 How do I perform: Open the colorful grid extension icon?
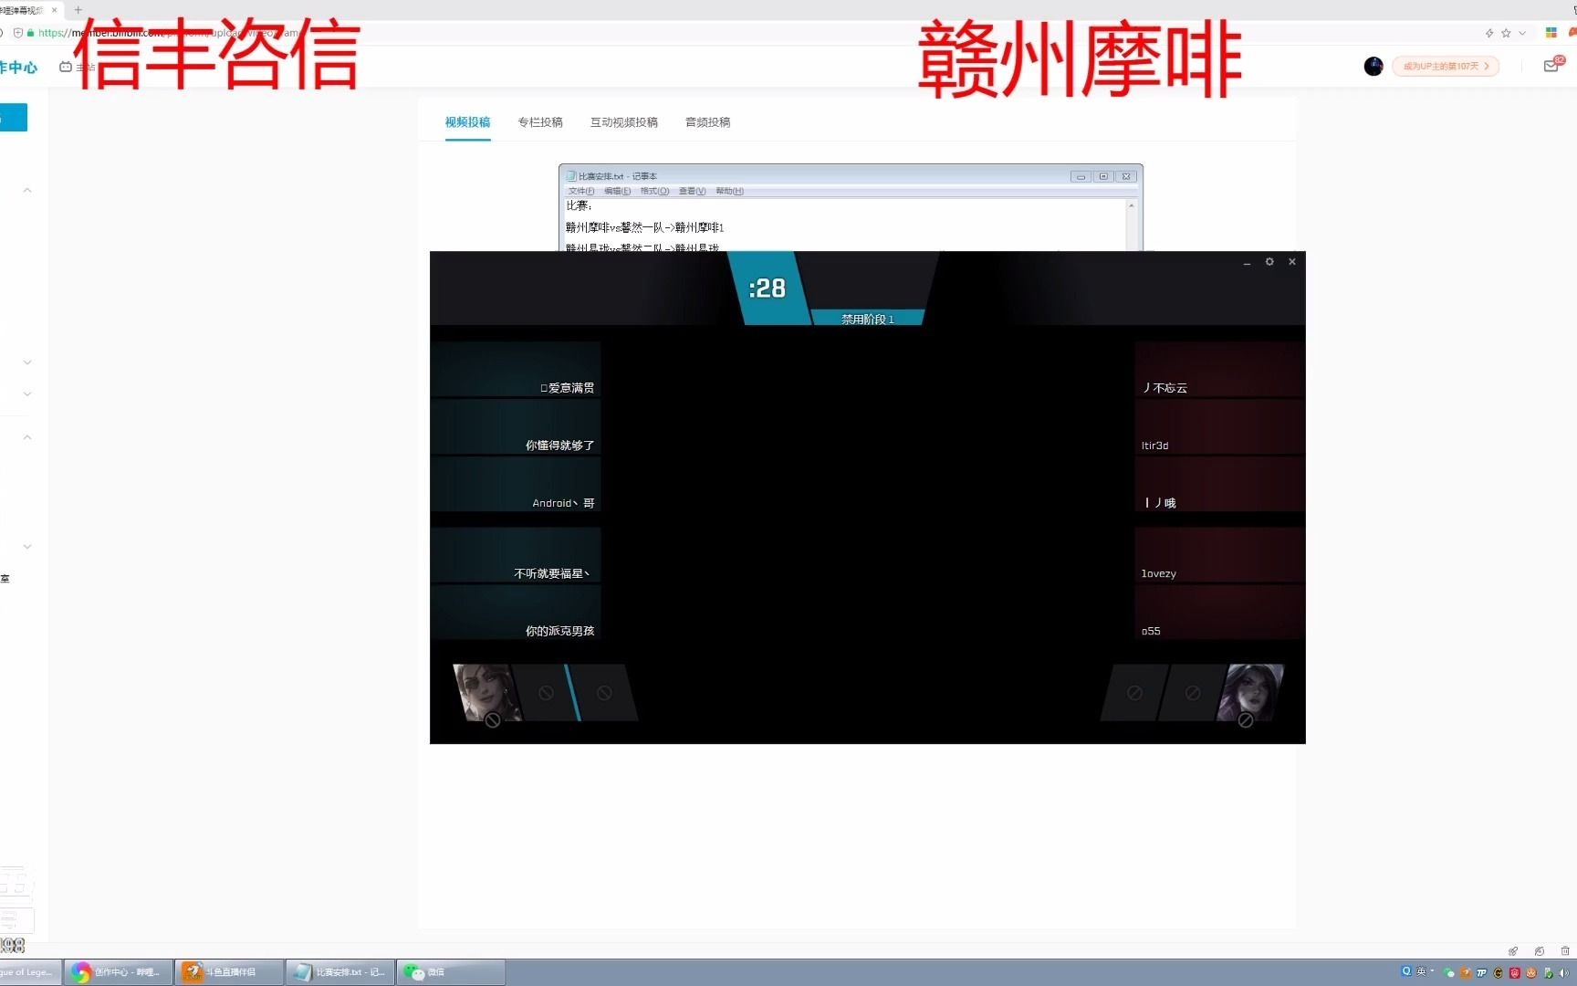click(x=1551, y=33)
